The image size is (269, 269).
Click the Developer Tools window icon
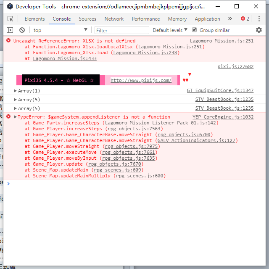(x=10, y=7)
